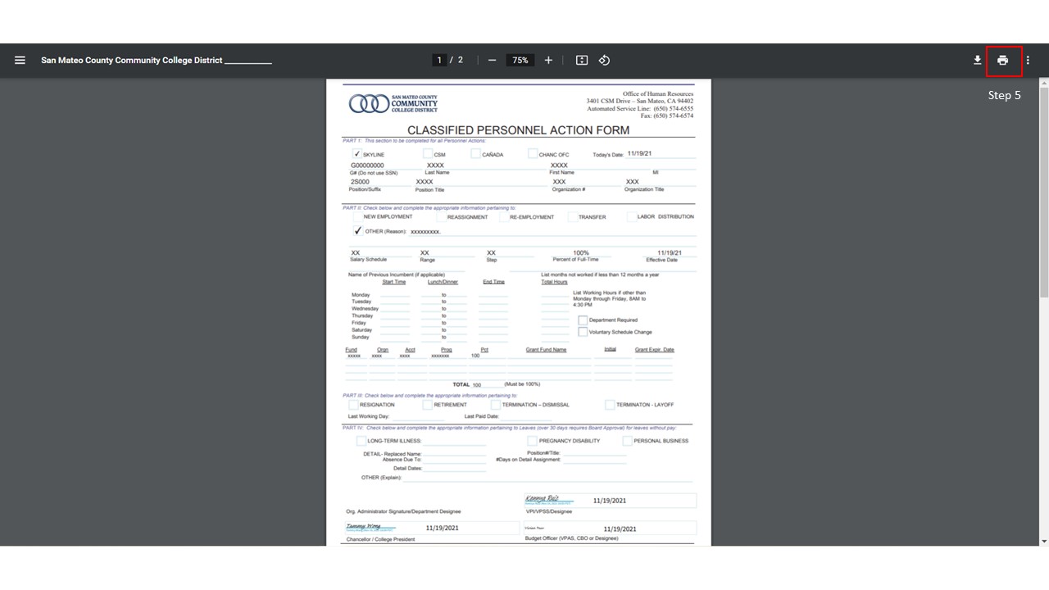Open the PDF sidebar menu icon
Screen dimensions: 1049x590
coord(20,61)
